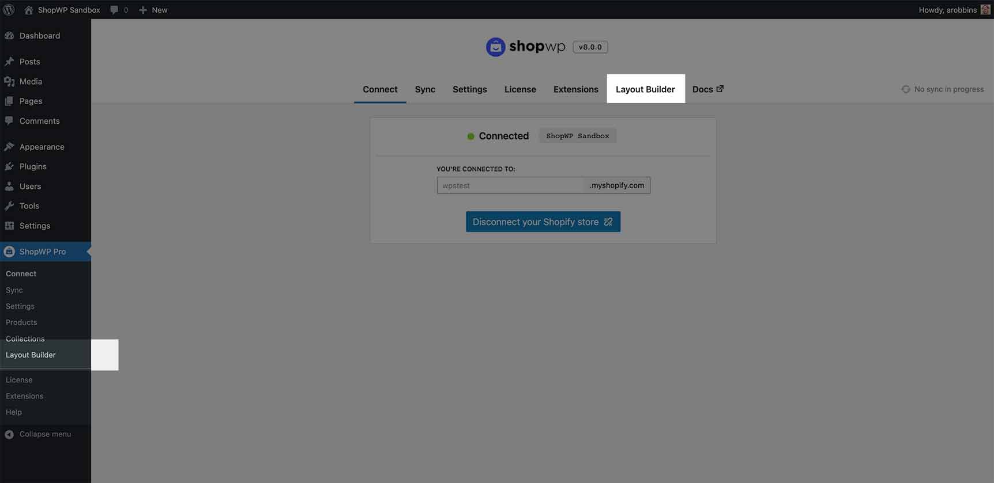This screenshot has width=994, height=483.
Task: Click the .myshopify.com suffix label
Action: click(617, 185)
